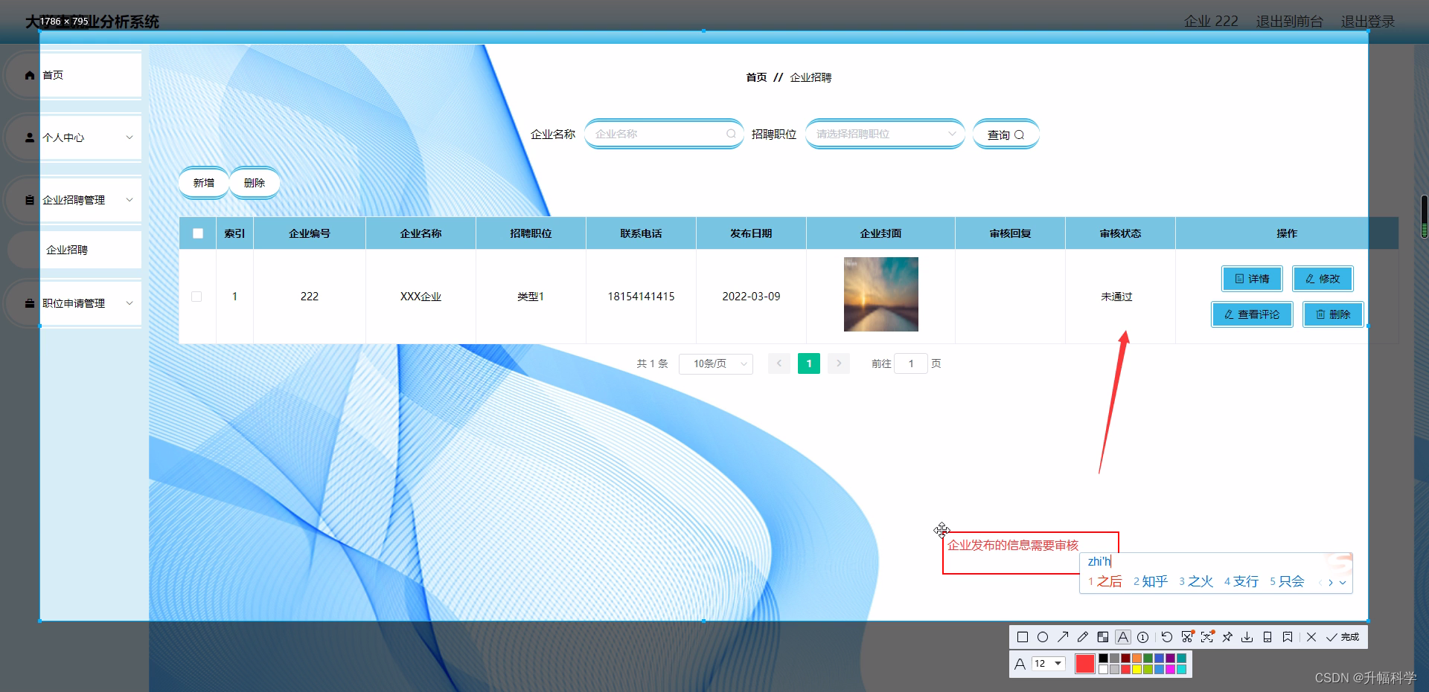The image size is (1429, 692).
Task: Select the arrow drawing tool
Action: click(x=1063, y=637)
